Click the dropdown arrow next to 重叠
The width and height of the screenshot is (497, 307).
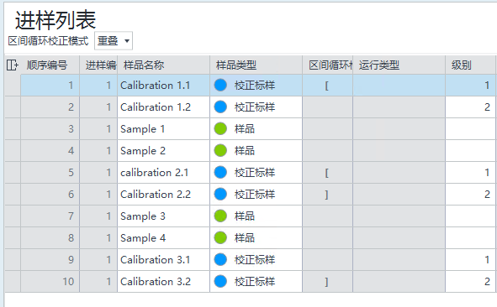(127, 41)
